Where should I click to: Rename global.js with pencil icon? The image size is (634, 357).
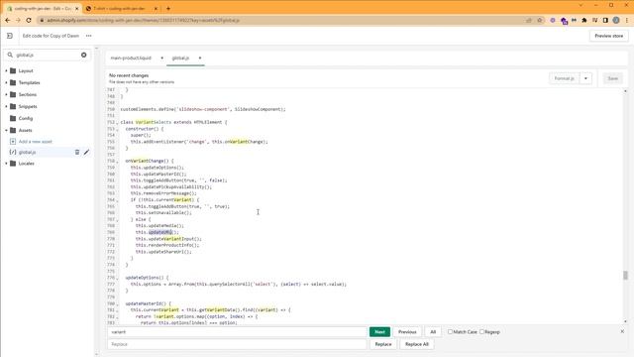click(86, 152)
